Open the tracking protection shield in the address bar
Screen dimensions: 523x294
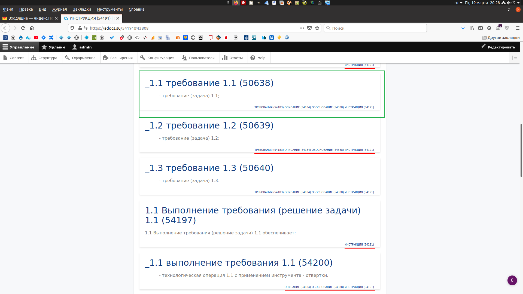(x=72, y=28)
